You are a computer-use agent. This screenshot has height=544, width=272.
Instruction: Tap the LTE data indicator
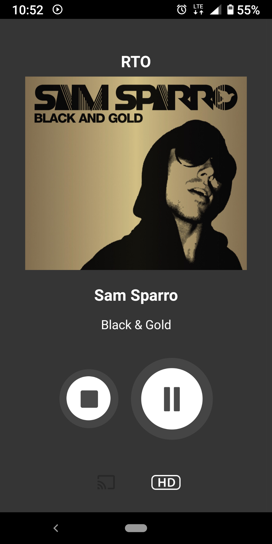[x=198, y=10]
